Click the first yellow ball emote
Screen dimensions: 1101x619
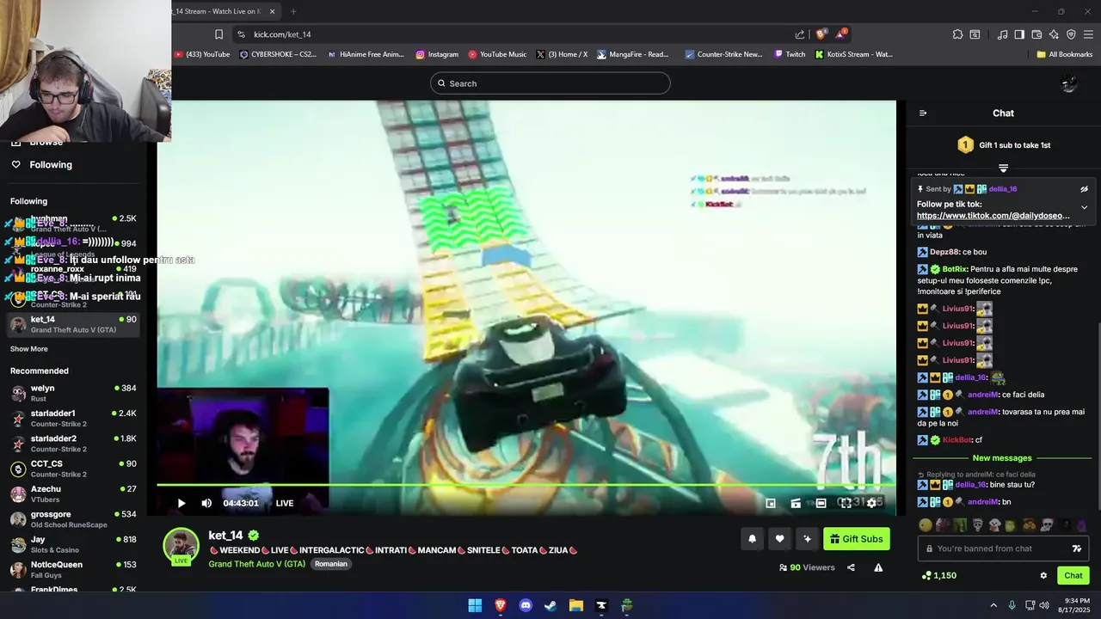[x=926, y=525]
